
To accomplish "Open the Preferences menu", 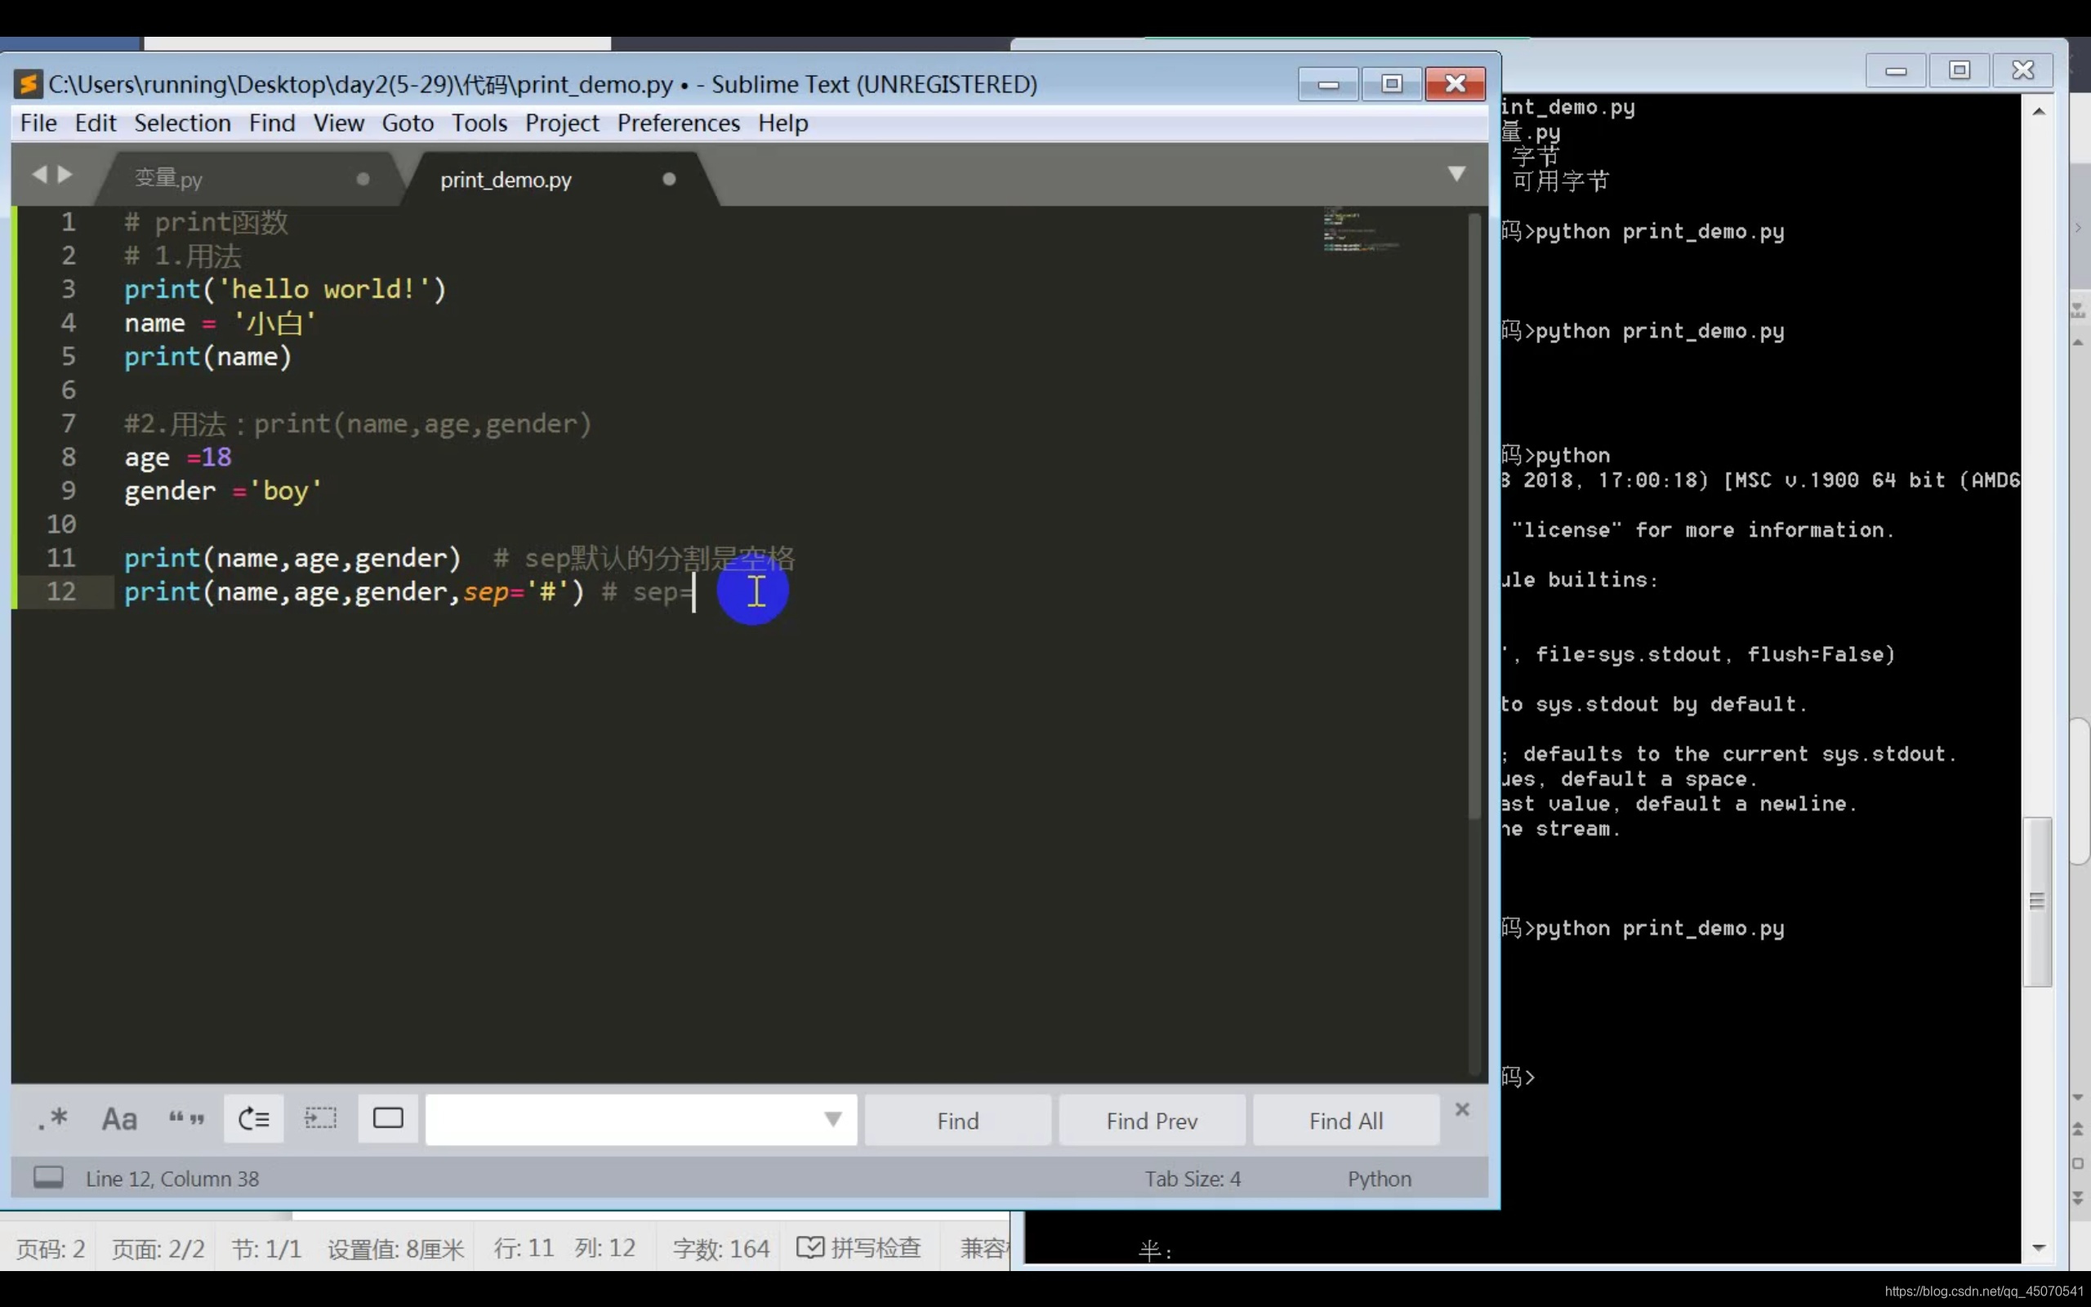I will pyautogui.click(x=678, y=123).
